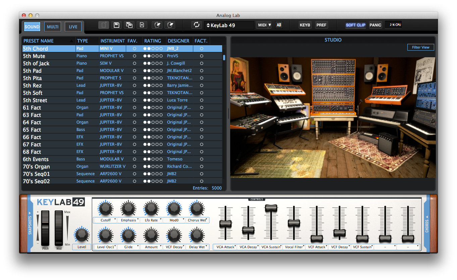Open the MIDI dropdown menu
Image resolution: width=457 pixels, height=280 pixels.
[x=264, y=25]
